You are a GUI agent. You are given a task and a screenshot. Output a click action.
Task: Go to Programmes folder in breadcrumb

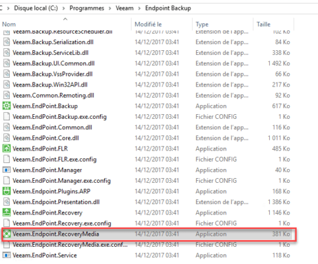click(x=86, y=9)
